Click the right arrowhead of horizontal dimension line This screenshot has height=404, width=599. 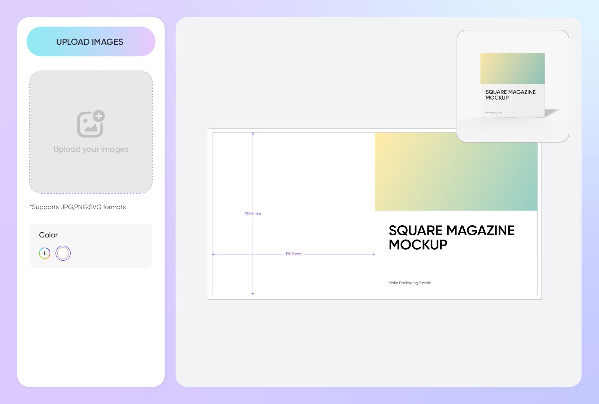[x=374, y=254]
